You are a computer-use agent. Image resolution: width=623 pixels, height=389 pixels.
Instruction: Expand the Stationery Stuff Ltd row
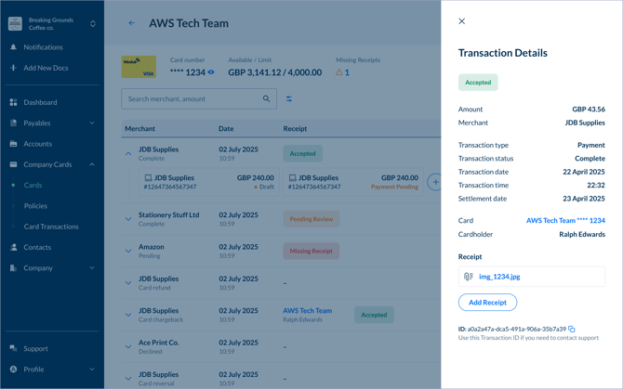point(128,219)
